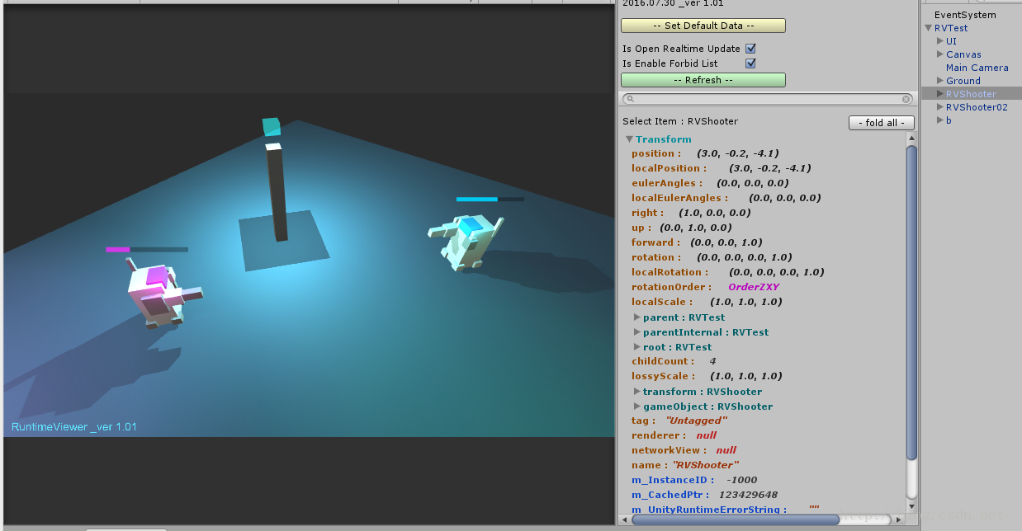
Task: Select Main Camera in the hierarchy
Action: click(977, 68)
